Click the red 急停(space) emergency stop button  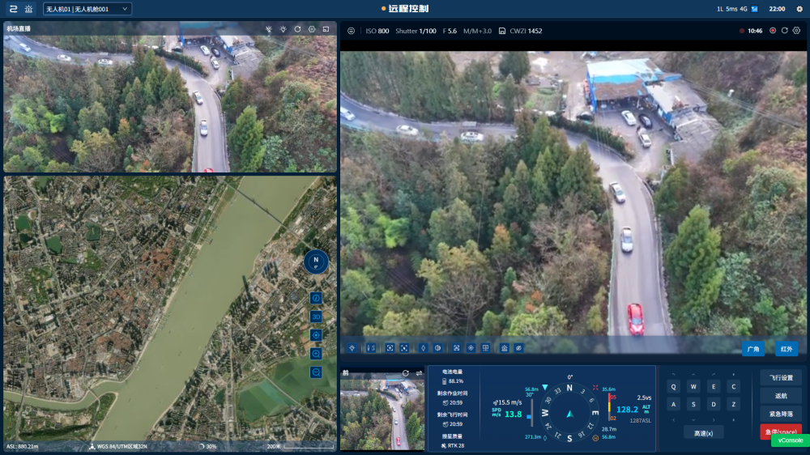click(781, 432)
